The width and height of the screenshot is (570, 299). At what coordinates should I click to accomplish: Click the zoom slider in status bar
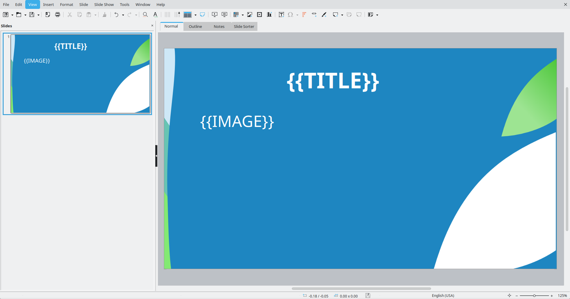pos(534,296)
